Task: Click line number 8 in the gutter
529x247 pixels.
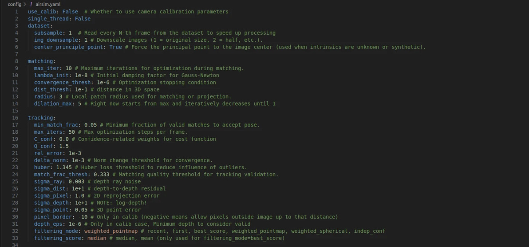Action: pyautogui.click(x=16, y=61)
